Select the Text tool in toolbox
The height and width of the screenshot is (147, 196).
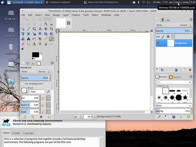(28, 39)
